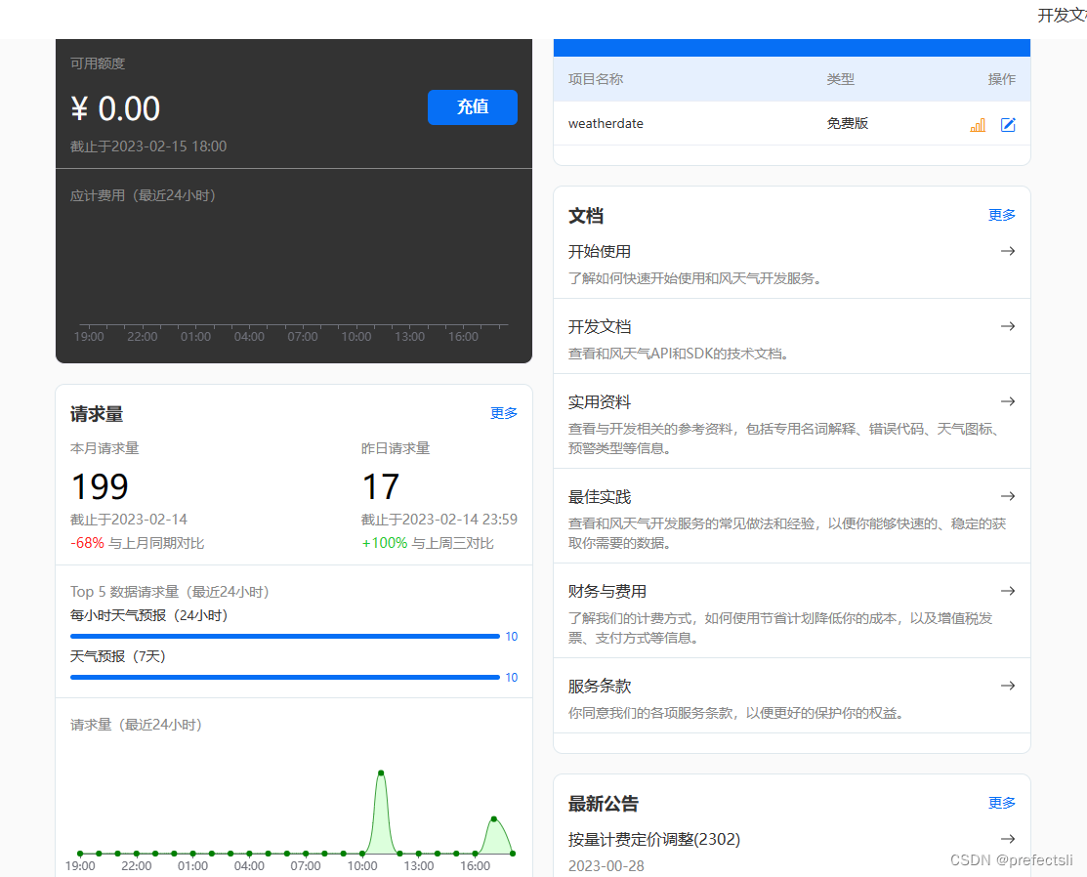Image resolution: width=1087 pixels, height=877 pixels.
Task: Click arrow next to 最佳实践
Action: tap(1008, 496)
